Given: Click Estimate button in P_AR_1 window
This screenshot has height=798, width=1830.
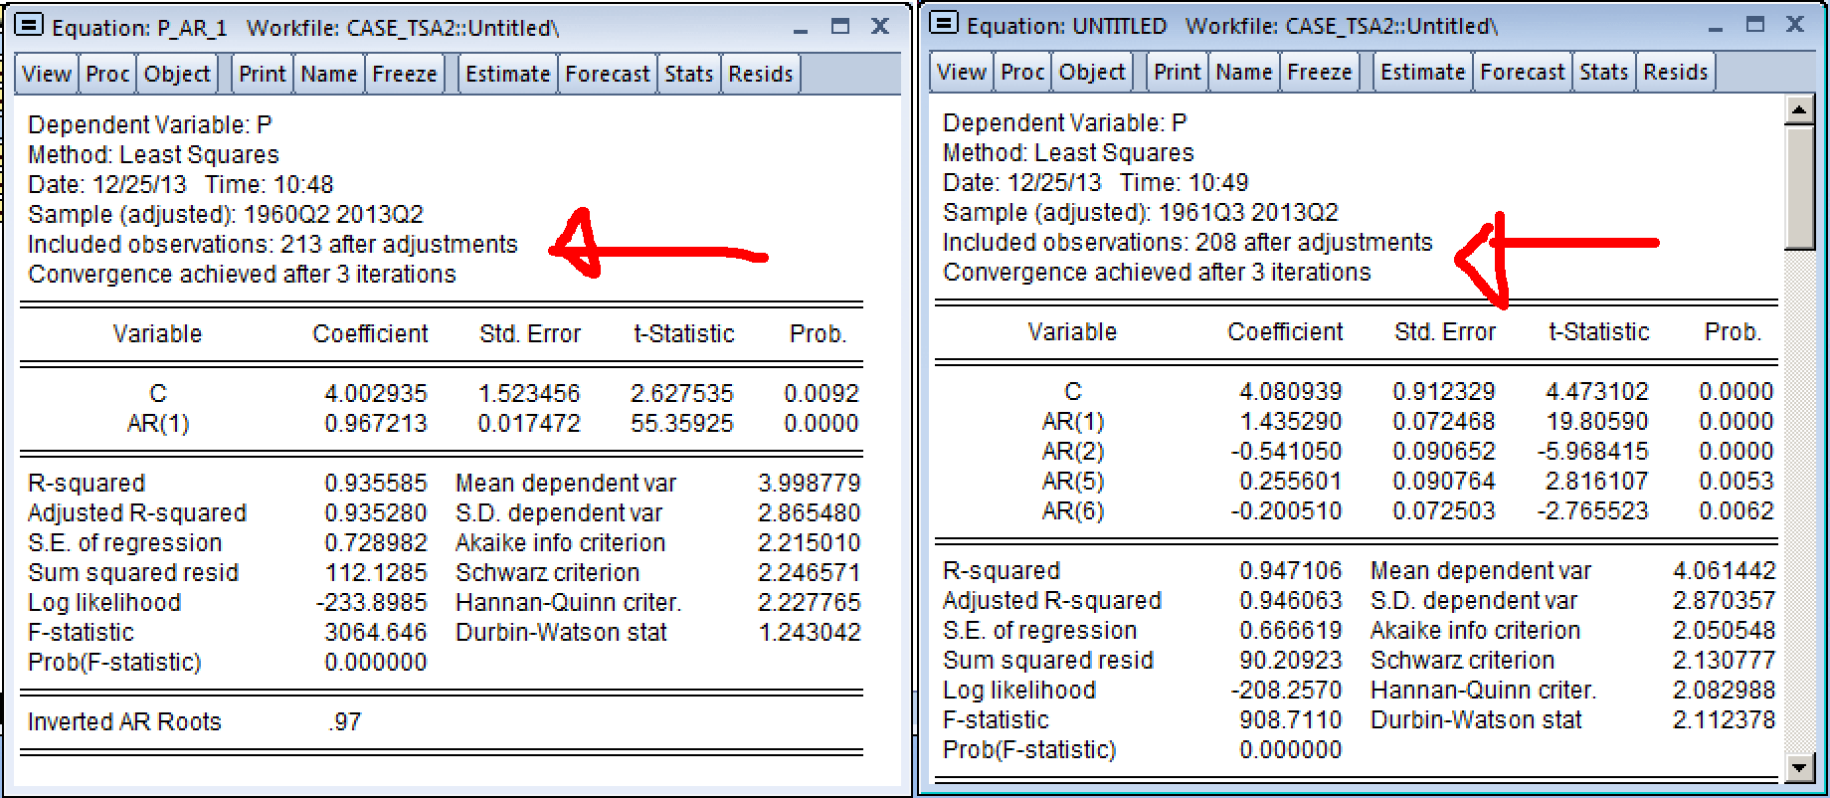Looking at the screenshot, I should (508, 74).
